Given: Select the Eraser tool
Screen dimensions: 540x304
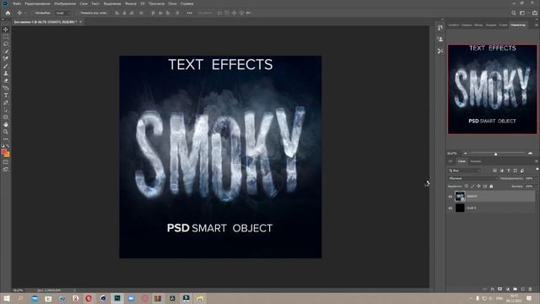Looking at the screenshot, I should 6,81.
